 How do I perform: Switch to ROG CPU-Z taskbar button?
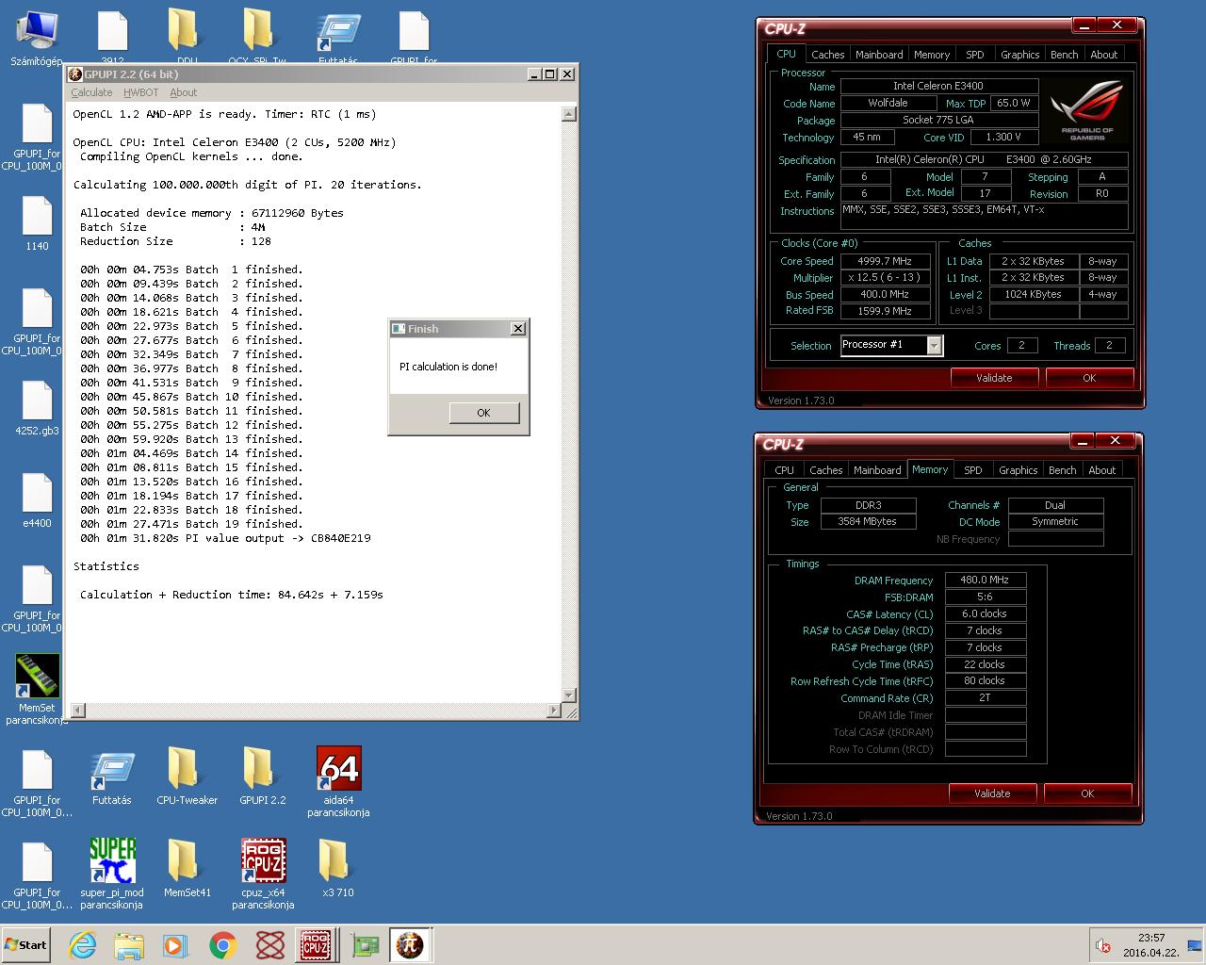click(316, 945)
